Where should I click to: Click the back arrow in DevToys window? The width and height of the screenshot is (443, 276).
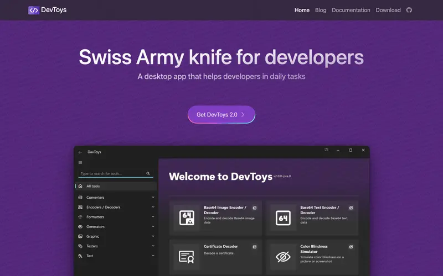click(x=80, y=152)
